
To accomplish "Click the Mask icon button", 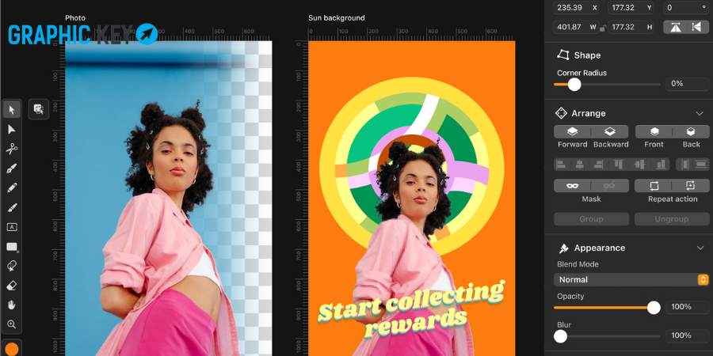I will pos(572,186).
